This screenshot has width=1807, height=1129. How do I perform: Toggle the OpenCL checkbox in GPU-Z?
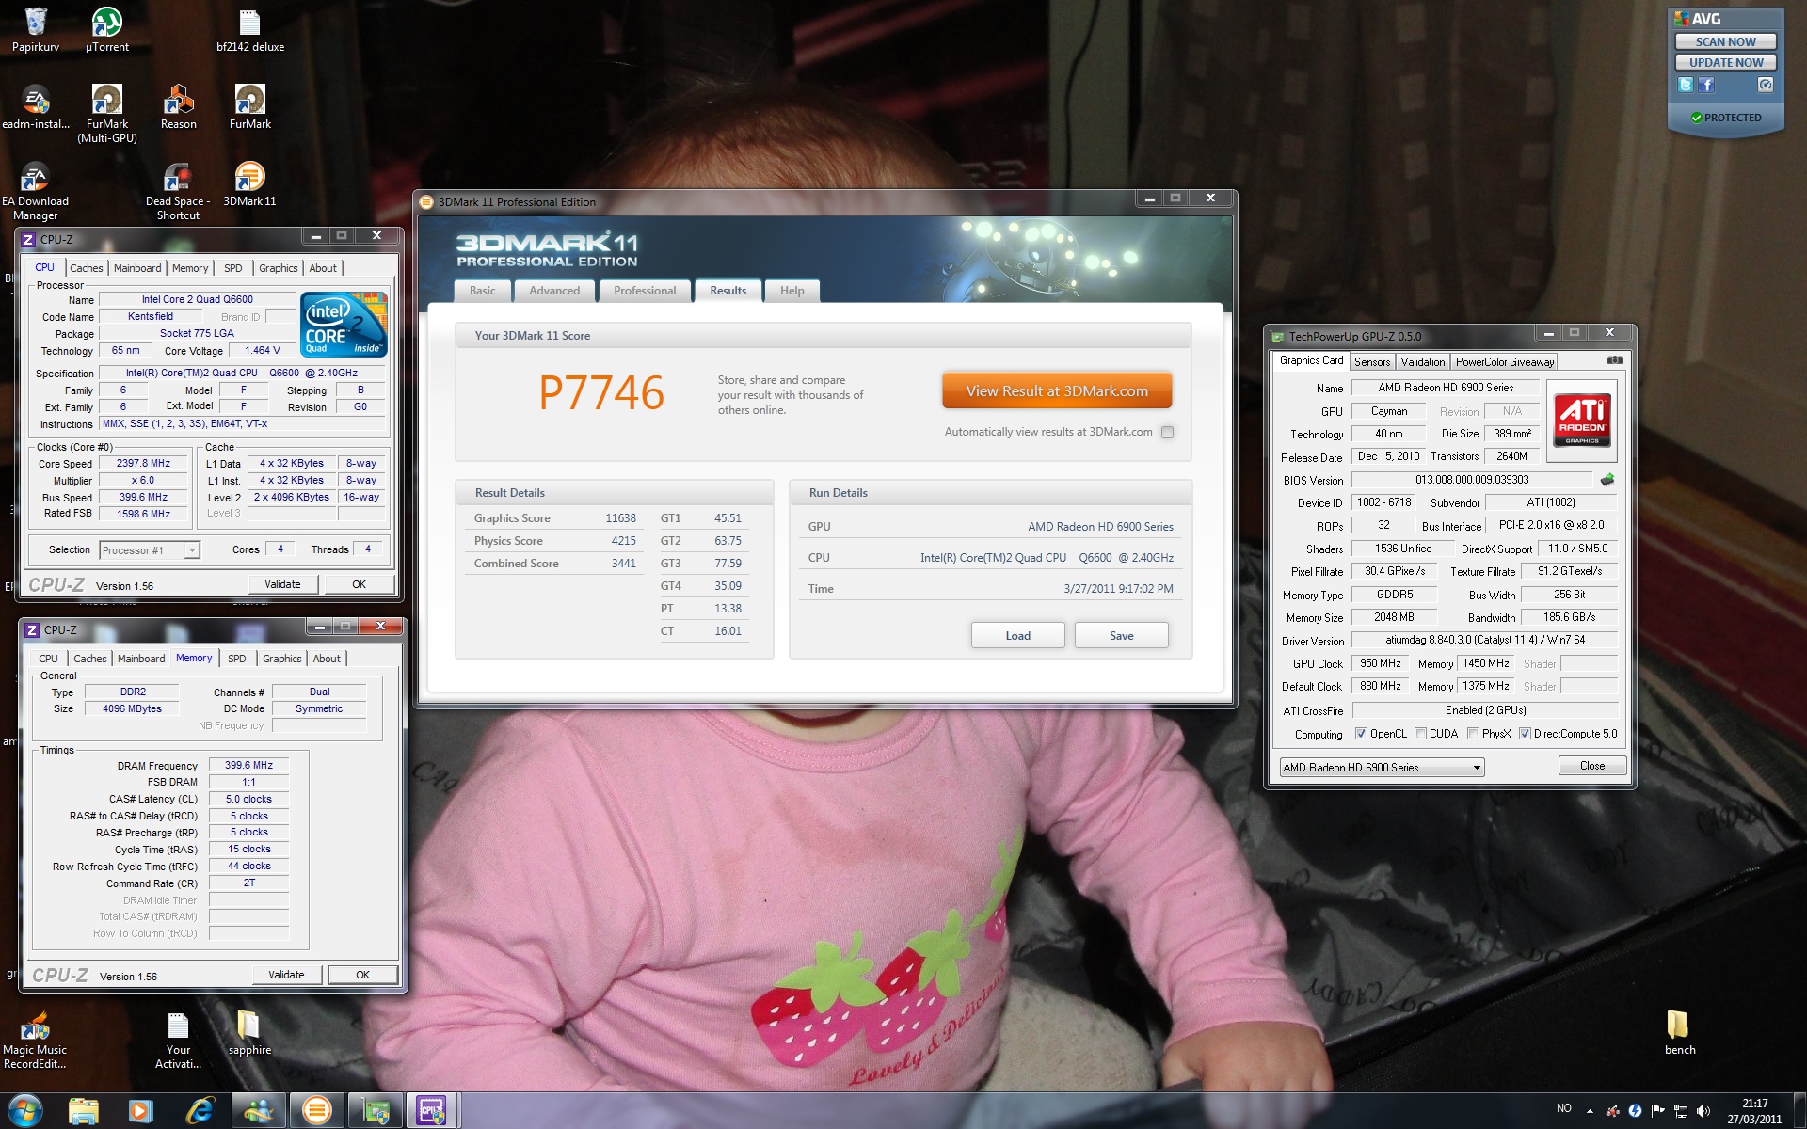[1360, 734]
